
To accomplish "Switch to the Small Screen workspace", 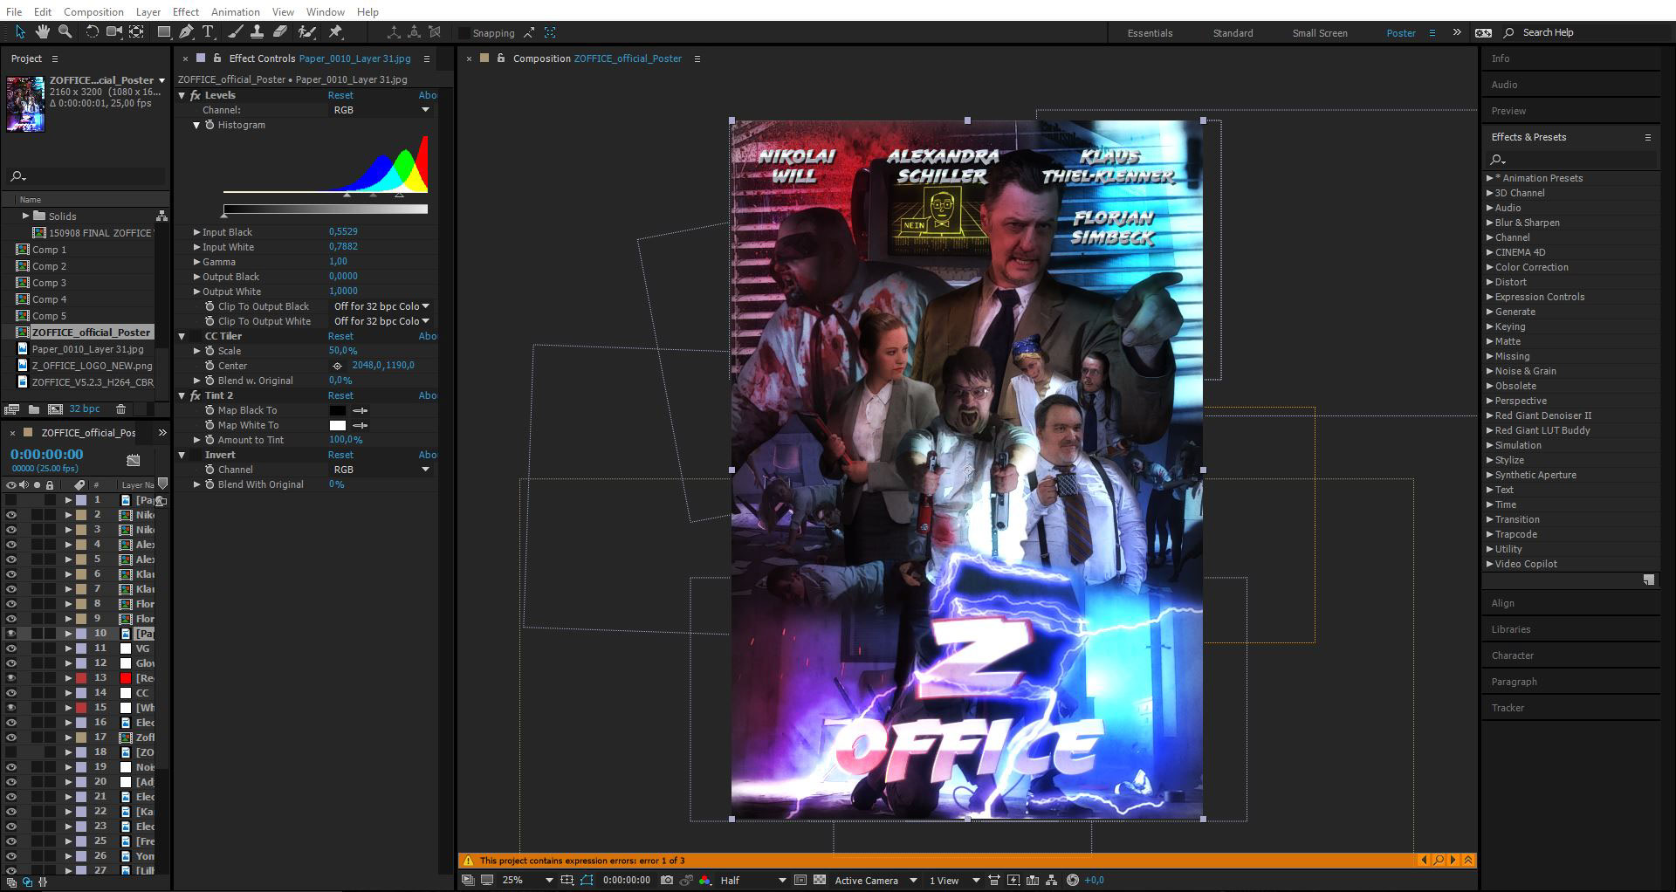I will pos(1319,33).
